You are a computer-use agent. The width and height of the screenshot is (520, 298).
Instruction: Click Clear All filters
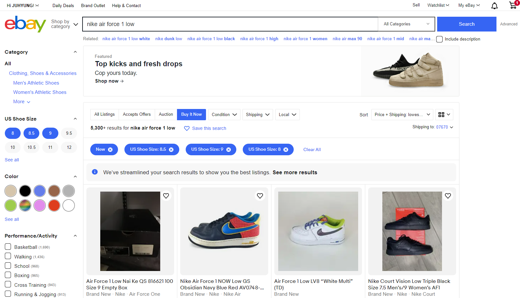tap(312, 149)
